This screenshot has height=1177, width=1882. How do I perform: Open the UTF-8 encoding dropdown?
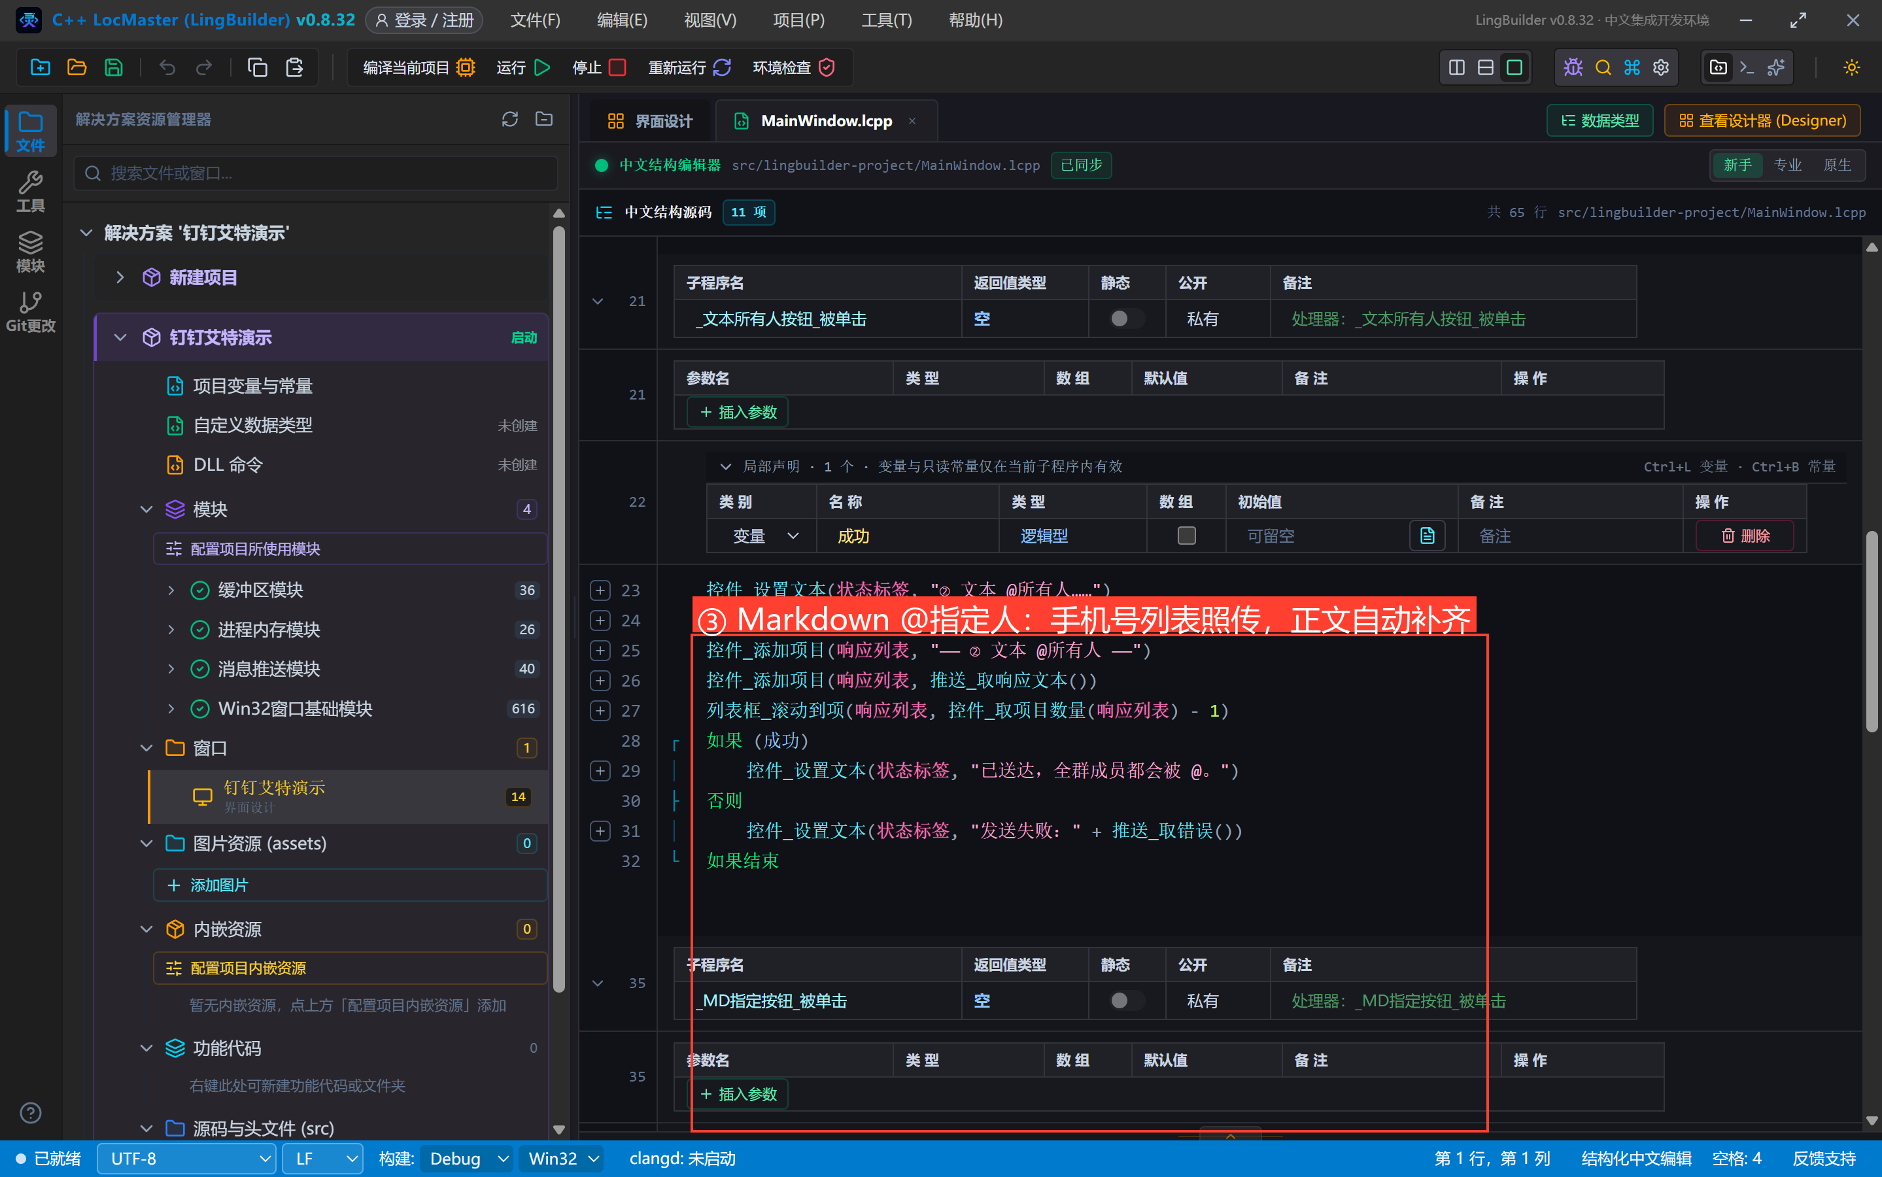tap(187, 1158)
